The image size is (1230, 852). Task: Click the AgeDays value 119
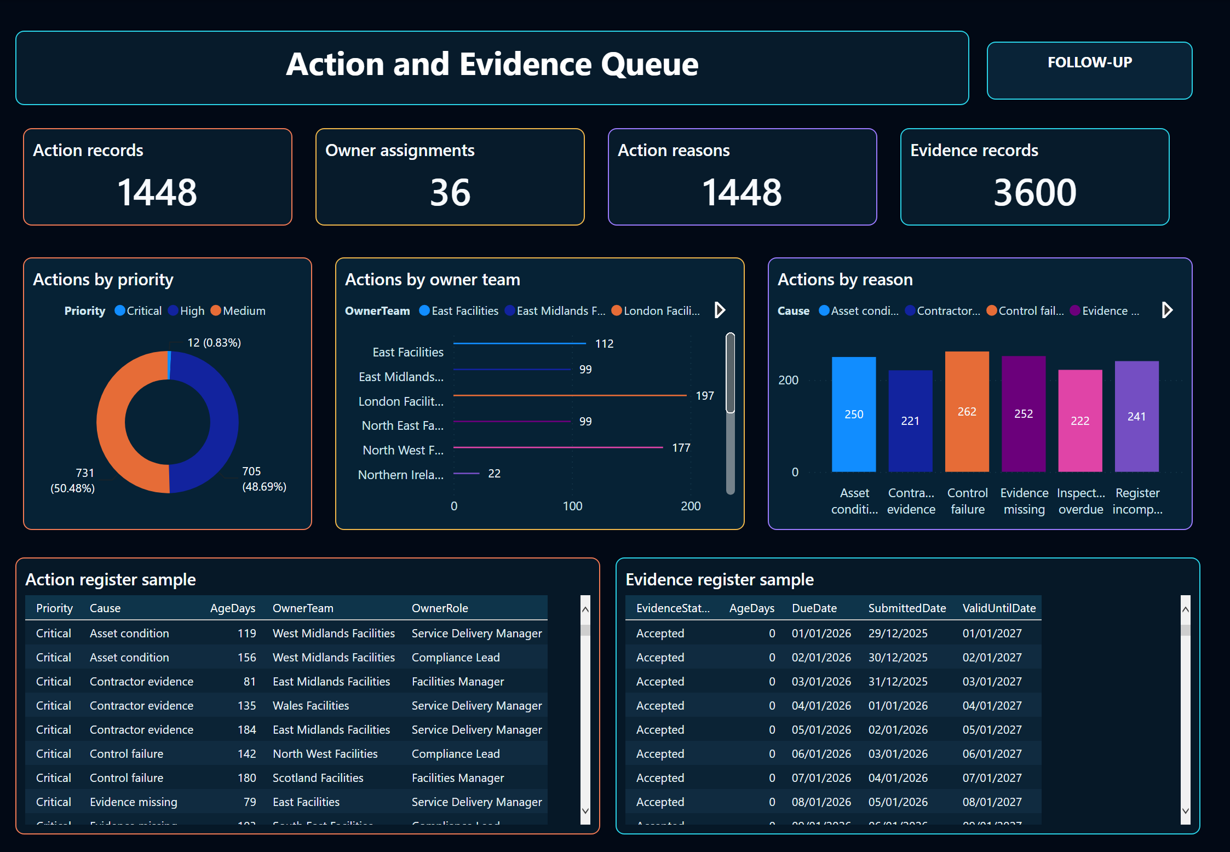coord(247,633)
